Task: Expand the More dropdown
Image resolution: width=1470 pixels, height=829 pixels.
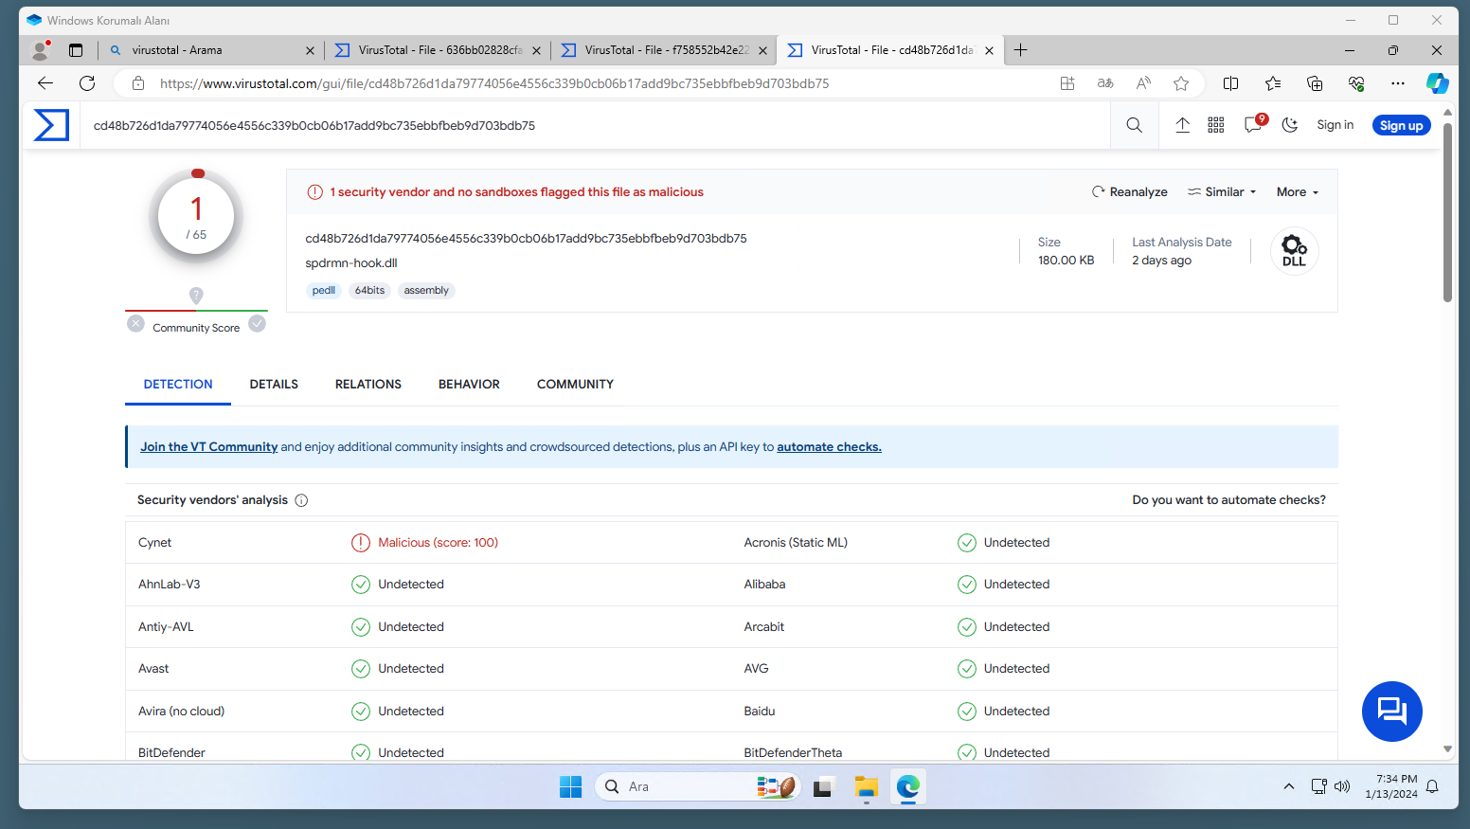Action: (1298, 191)
